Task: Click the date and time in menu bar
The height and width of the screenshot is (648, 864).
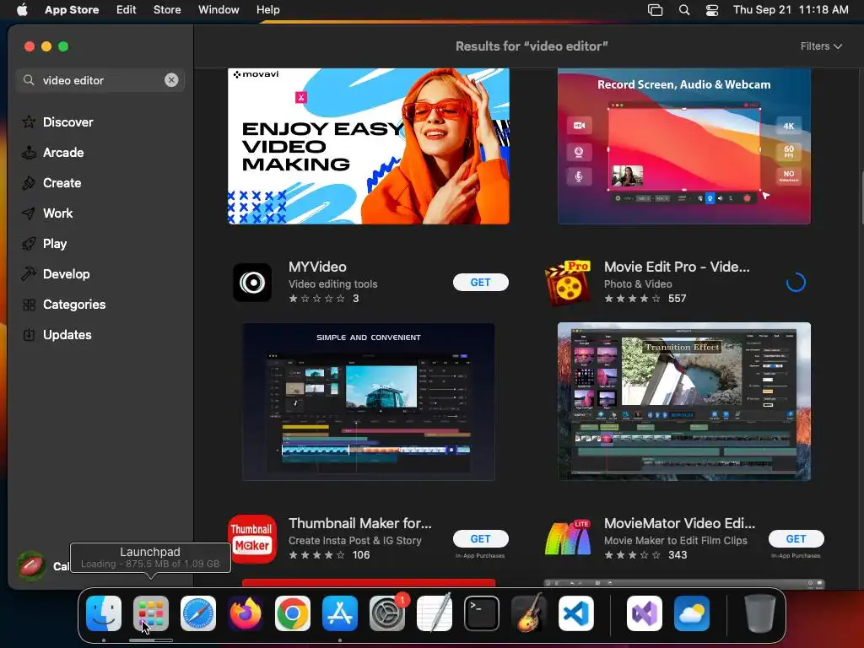Action: coord(791,10)
